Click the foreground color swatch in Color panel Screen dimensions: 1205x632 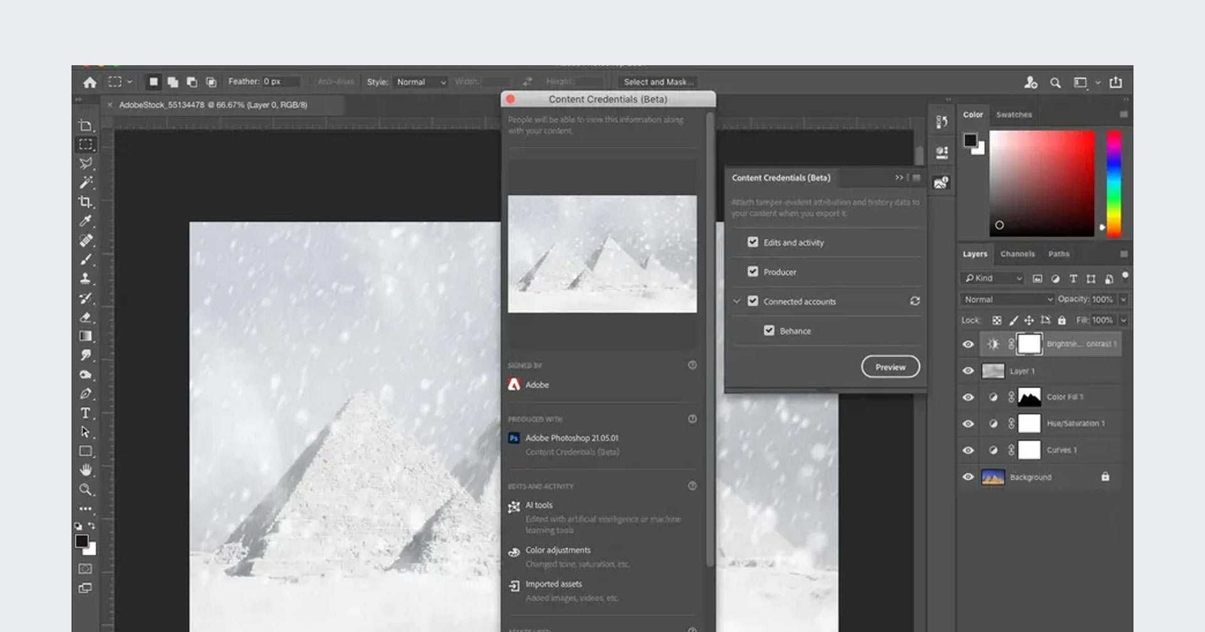tap(971, 140)
